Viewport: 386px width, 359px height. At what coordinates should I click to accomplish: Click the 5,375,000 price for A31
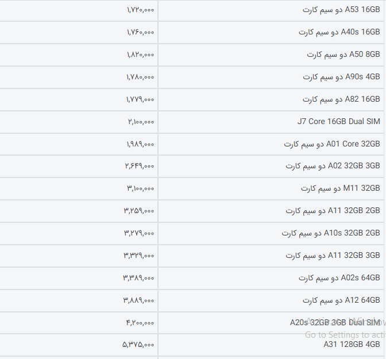point(138,345)
